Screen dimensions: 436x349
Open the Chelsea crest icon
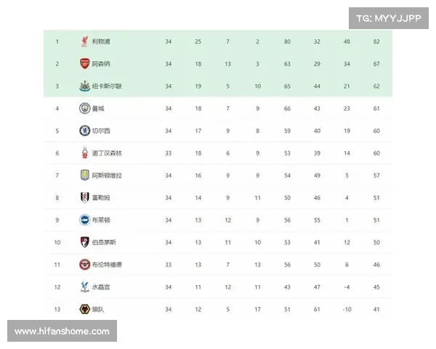pyautogui.click(x=84, y=131)
